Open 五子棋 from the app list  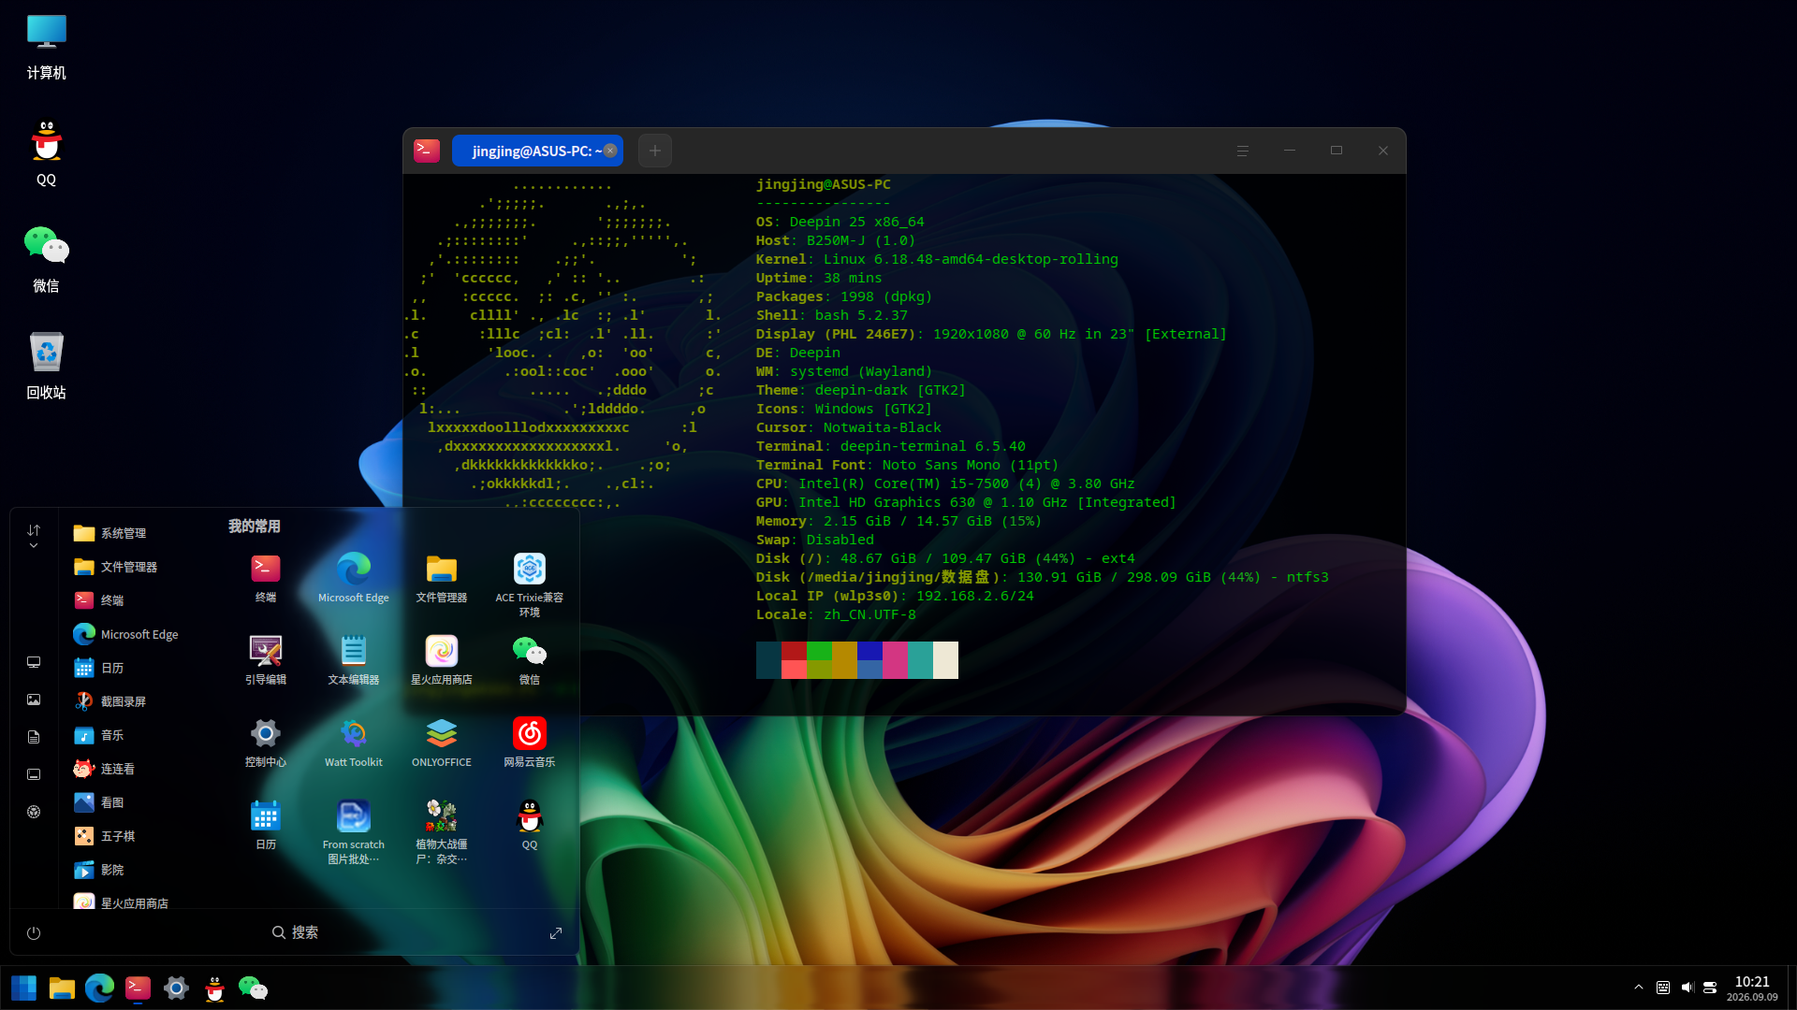pyautogui.click(x=104, y=836)
